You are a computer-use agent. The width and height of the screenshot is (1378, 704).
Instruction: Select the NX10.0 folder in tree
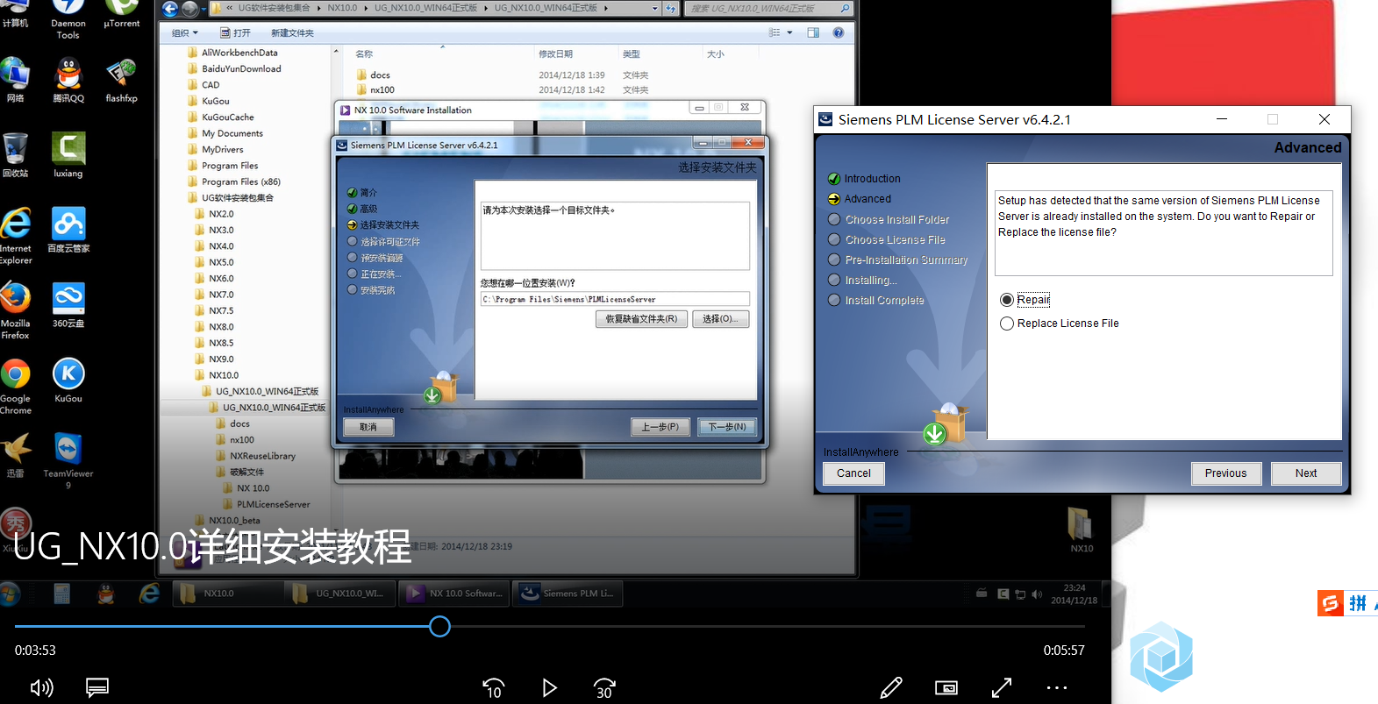click(216, 375)
